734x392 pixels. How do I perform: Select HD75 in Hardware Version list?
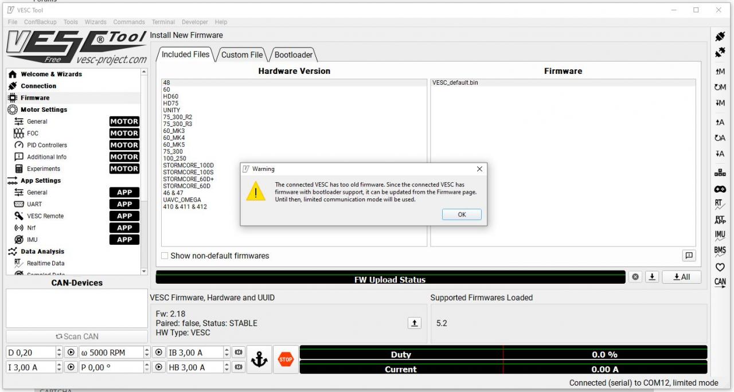coord(294,103)
